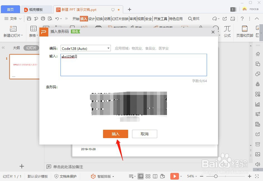263x181 pixels.
Task: Click the 文档未保护 status item
Action: click(65, 176)
